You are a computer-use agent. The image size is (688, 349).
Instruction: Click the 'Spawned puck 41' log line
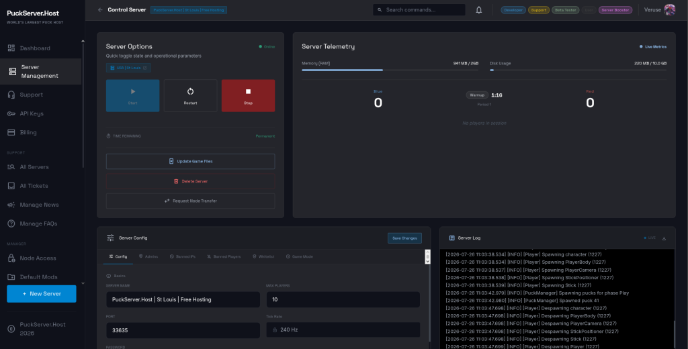(522, 301)
